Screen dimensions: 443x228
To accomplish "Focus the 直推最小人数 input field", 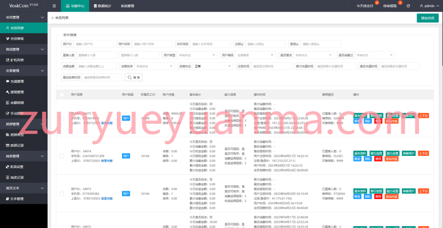I will pyautogui.click(x=96, y=55).
